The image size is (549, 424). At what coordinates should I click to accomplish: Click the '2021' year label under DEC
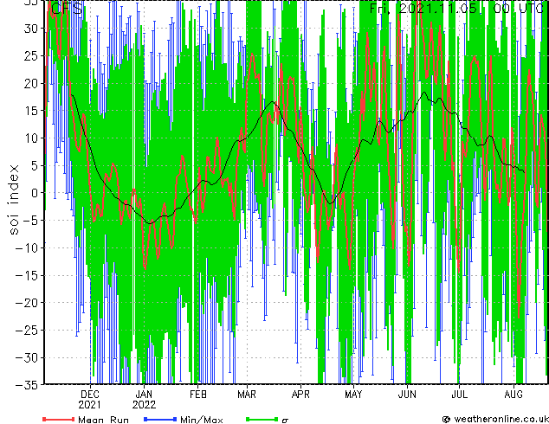(90, 405)
